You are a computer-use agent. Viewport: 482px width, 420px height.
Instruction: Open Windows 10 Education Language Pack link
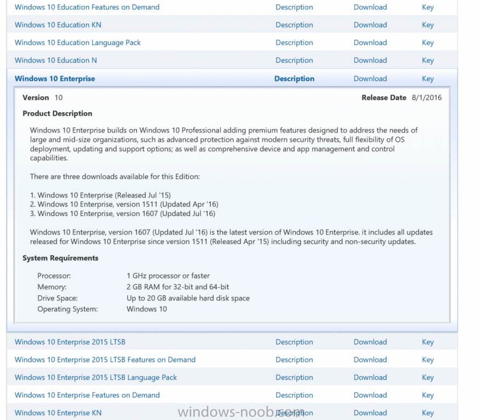click(77, 43)
